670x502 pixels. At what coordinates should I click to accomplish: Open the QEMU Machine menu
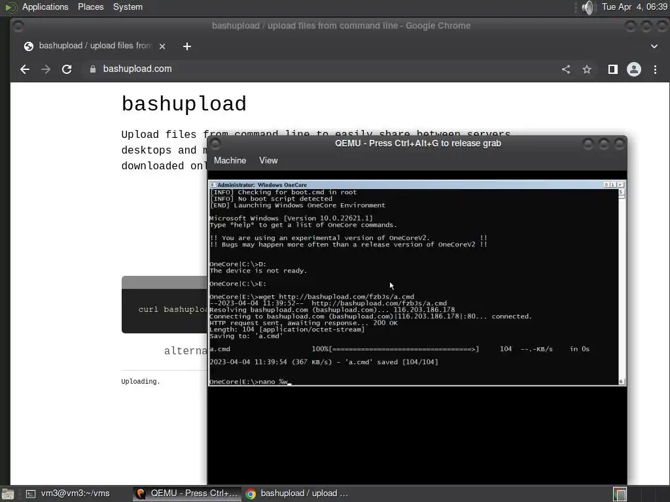coord(230,161)
